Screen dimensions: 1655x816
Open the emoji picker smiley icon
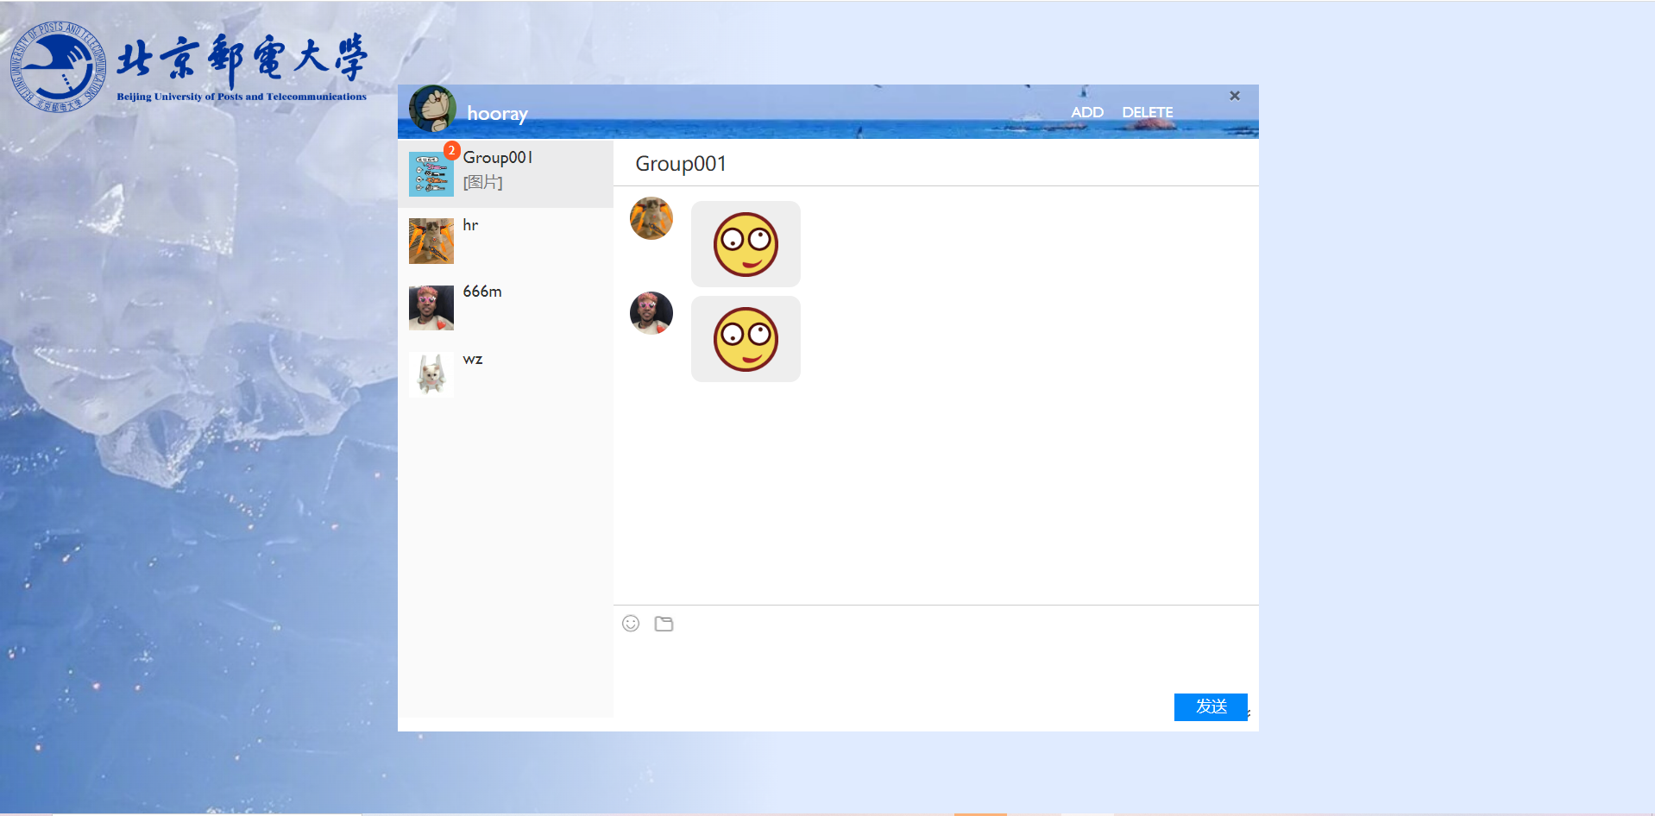(x=631, y=624)
